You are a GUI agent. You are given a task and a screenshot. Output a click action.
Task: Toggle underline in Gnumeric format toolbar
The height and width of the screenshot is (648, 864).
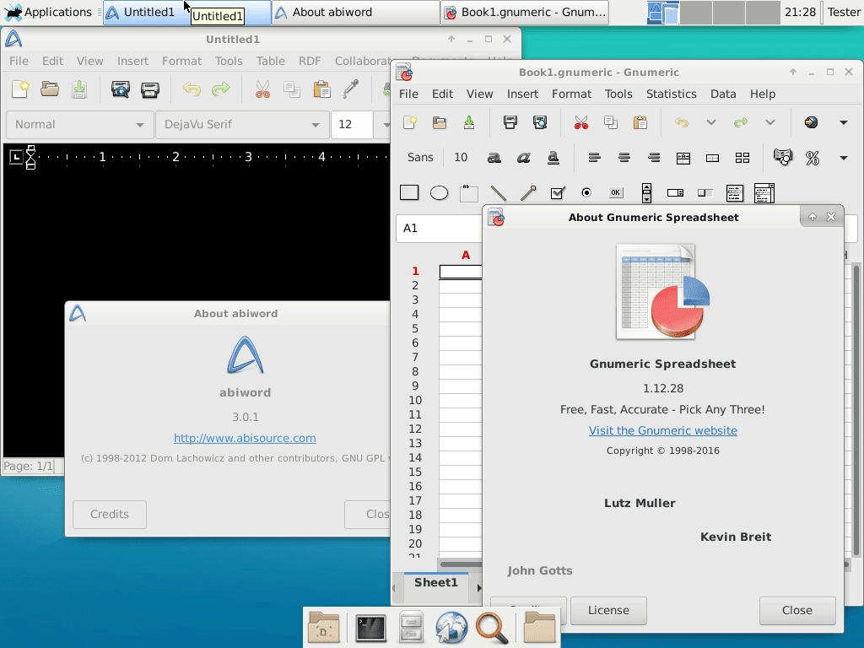[x=553, y=158]
